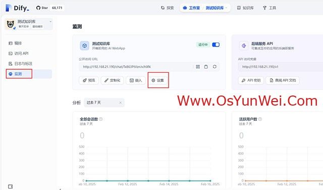The image size is (323, 190).
Task: Click info icon beside 全部会话数
Action: point(101,119)
